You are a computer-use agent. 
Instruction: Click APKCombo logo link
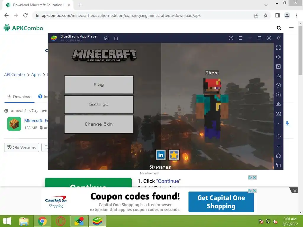(23, 28)
